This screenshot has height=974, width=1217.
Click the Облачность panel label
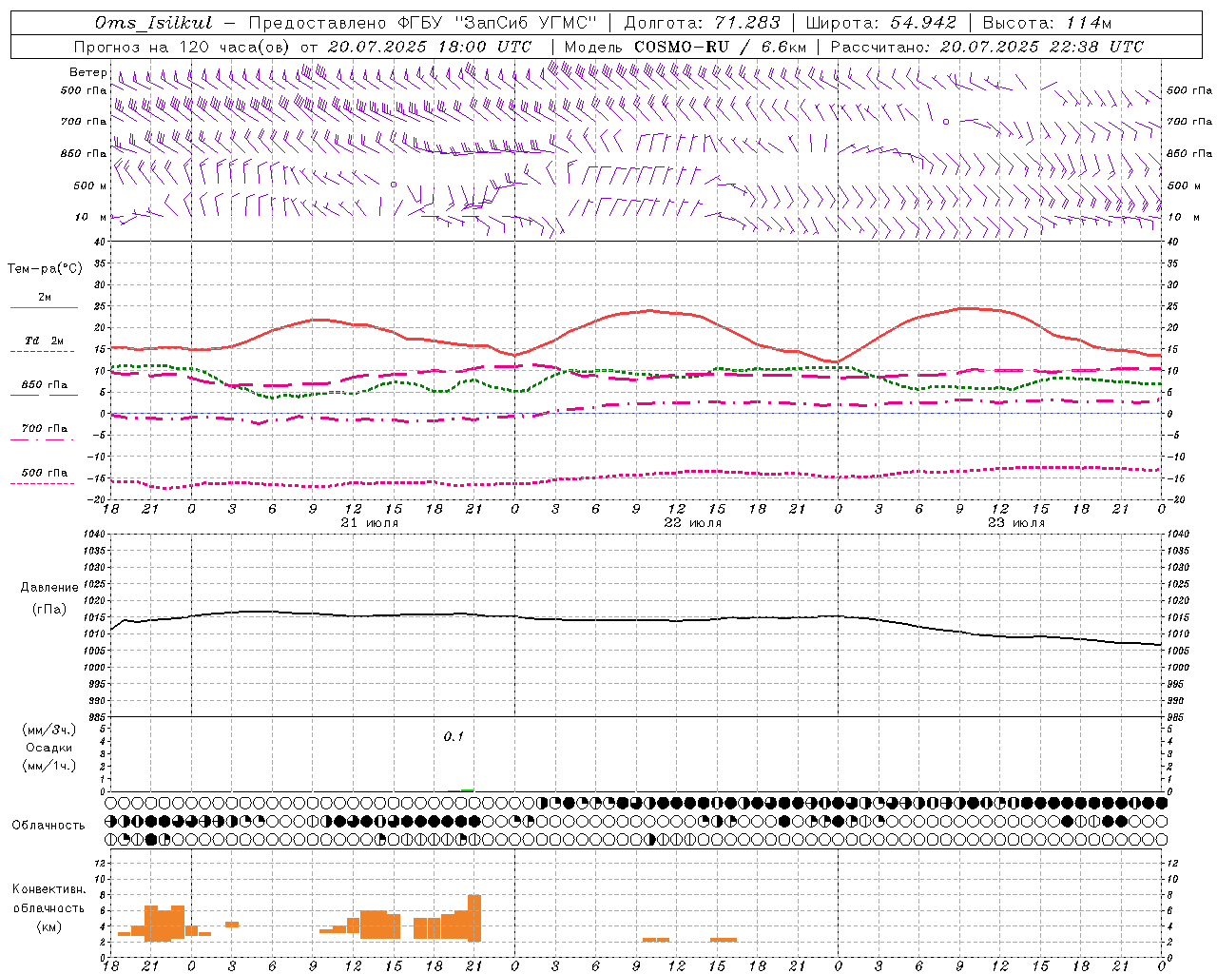click(48, 825)
